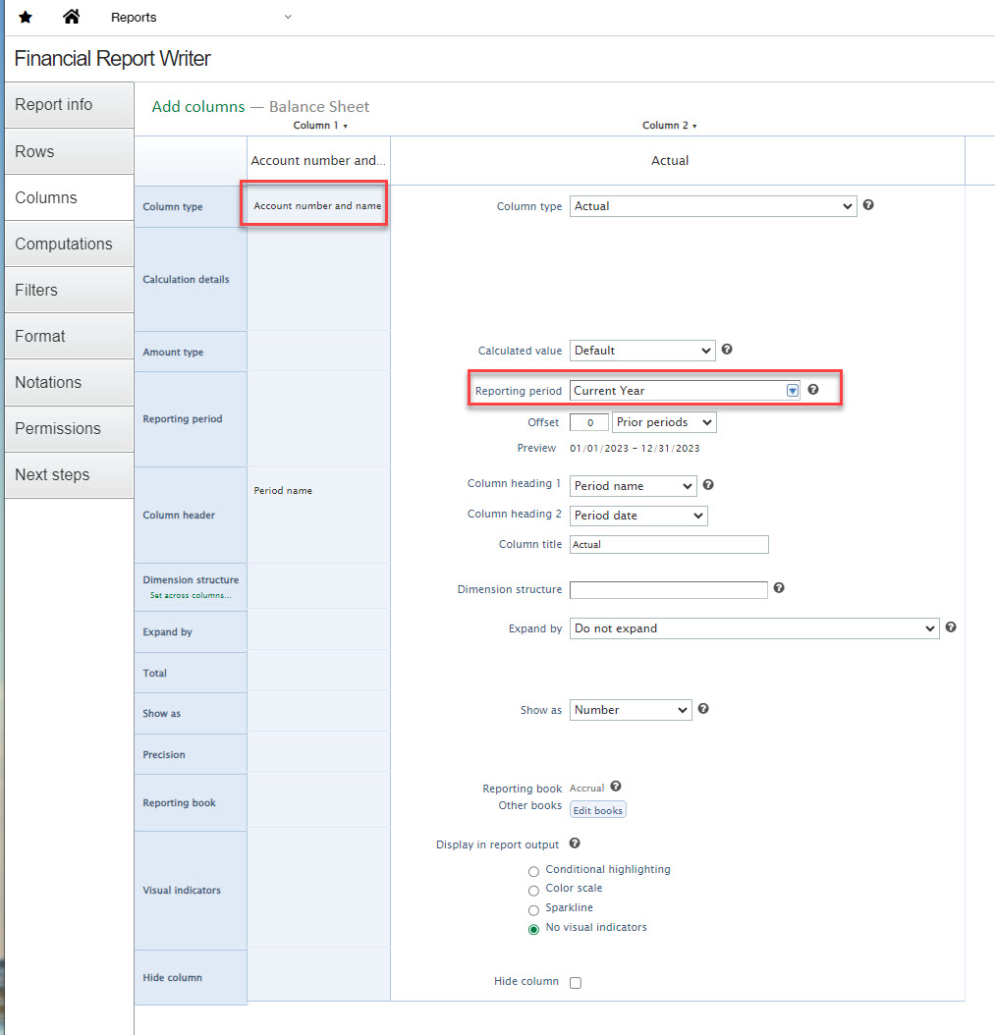Show help for Column heading 1
Screen dimensions: 995x1035
pyautogui.click(x=708, y=485)
